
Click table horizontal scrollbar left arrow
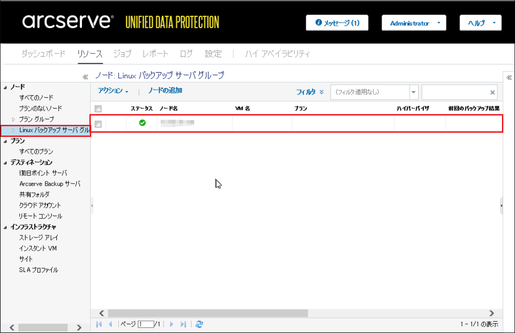point(102,313)
